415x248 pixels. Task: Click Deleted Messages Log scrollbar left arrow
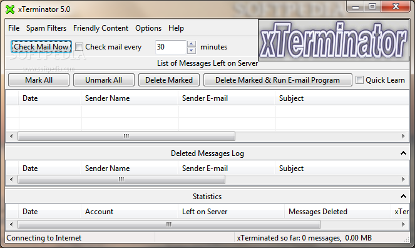(11, 180)
